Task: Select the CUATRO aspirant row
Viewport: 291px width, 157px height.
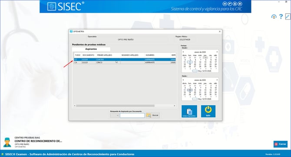Action: click(x=125, y=60)
